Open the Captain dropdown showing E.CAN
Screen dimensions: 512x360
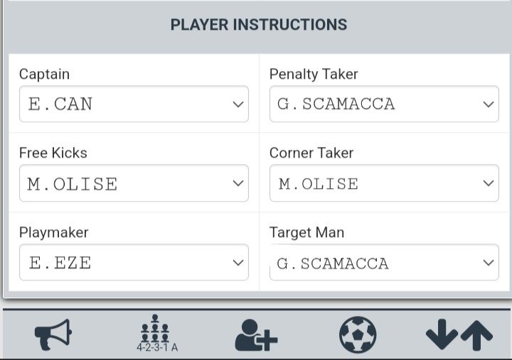134,104
